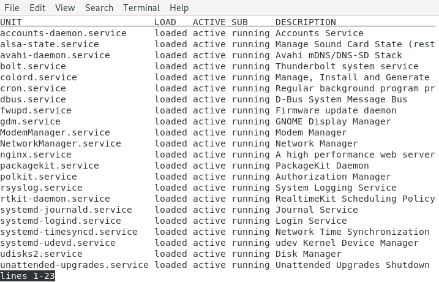Screen dimensions: 439x282
Task: Click the gdm.service unit name
Action: (30, 121)
